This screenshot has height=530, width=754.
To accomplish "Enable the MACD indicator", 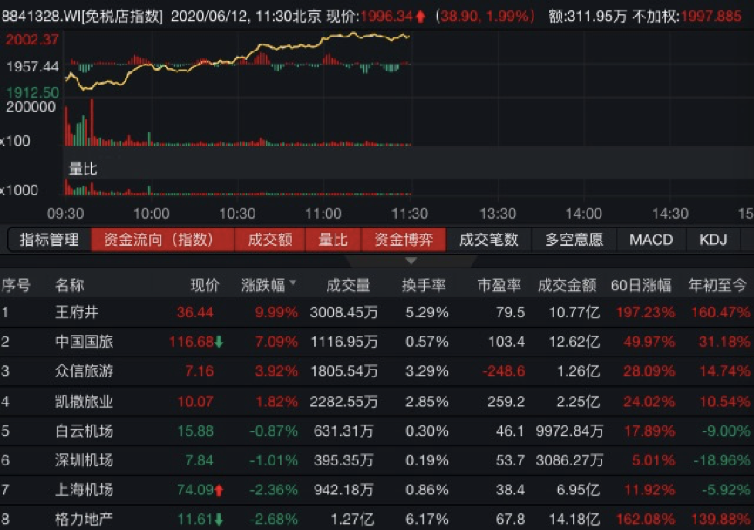I will coord(651,240).
